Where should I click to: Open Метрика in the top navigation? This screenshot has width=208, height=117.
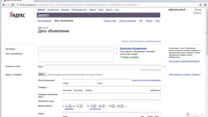pos(65,9)
